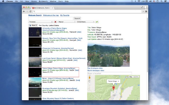The image size is (169, 105).
Task: Open the My Favorite tab
Action: click(x=65, y=15)
